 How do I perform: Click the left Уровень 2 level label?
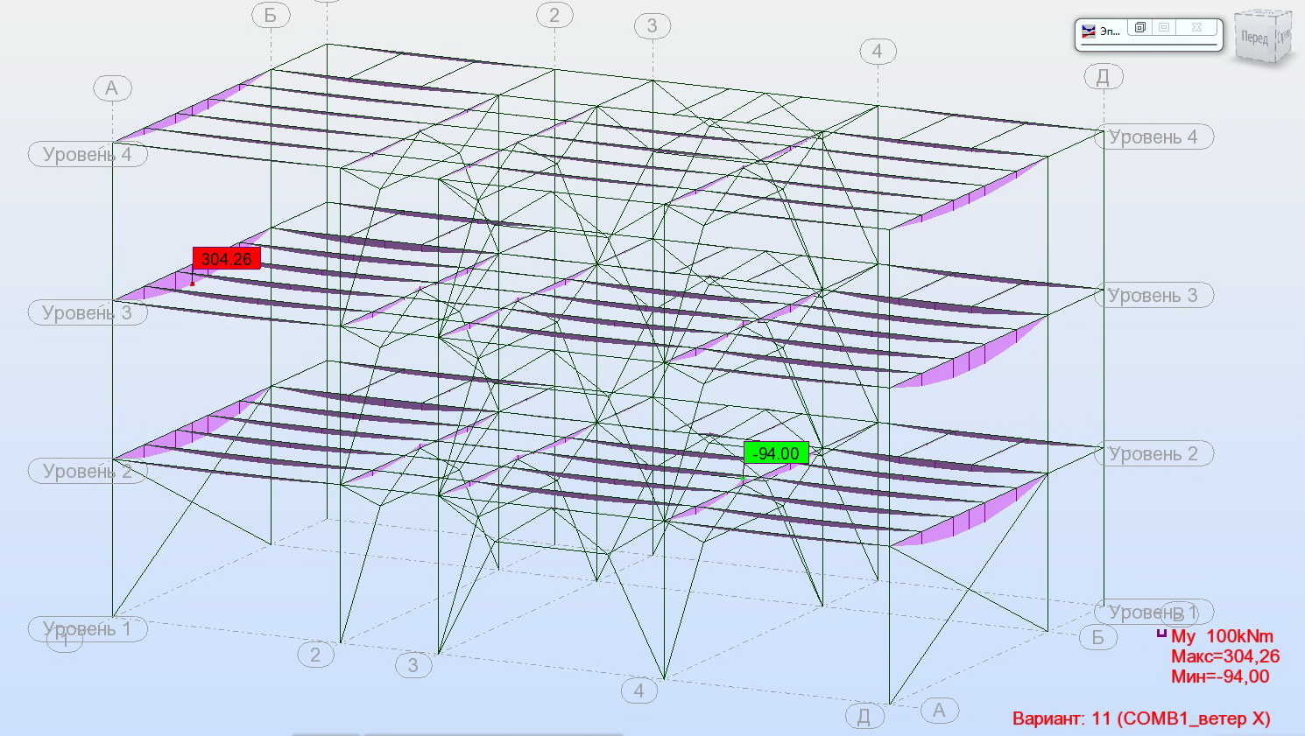click(88, 472)
